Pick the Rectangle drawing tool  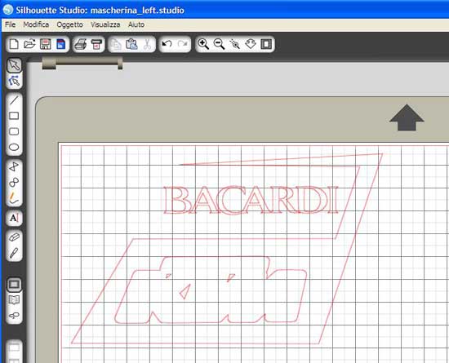14,116
